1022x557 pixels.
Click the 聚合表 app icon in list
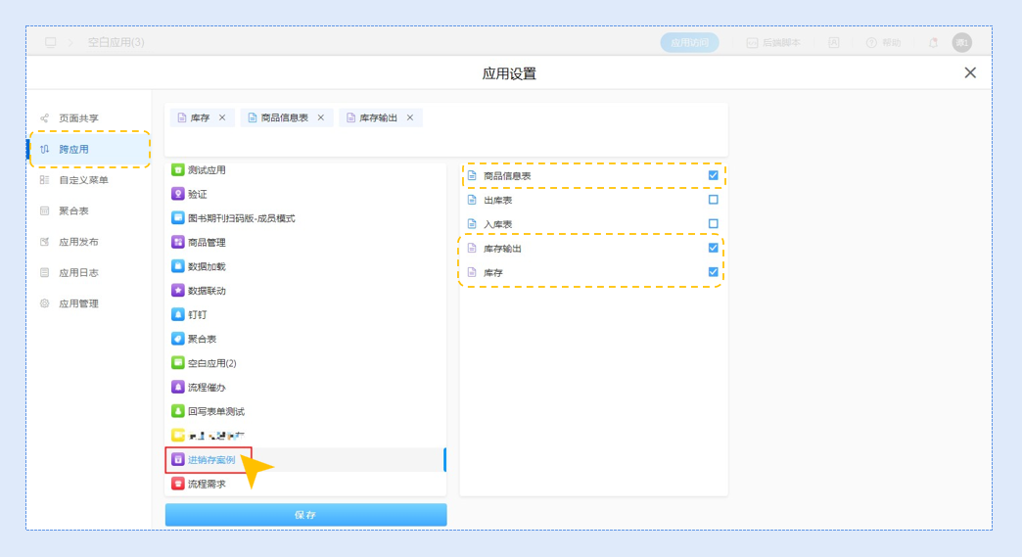click(178, 339)
